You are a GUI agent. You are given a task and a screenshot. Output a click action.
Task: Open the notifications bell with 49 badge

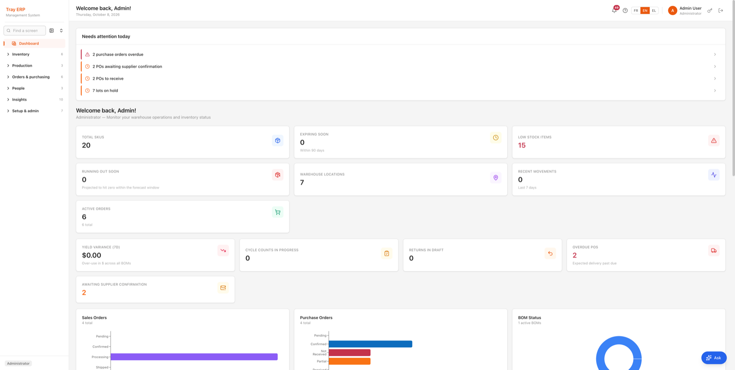tap(614, 10)
